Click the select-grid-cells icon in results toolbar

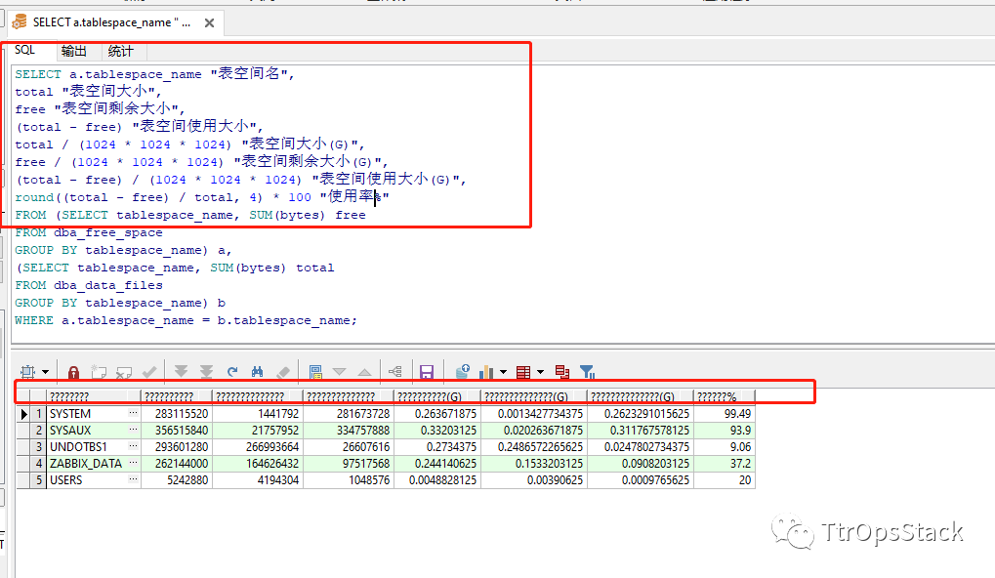click(28, 372)
